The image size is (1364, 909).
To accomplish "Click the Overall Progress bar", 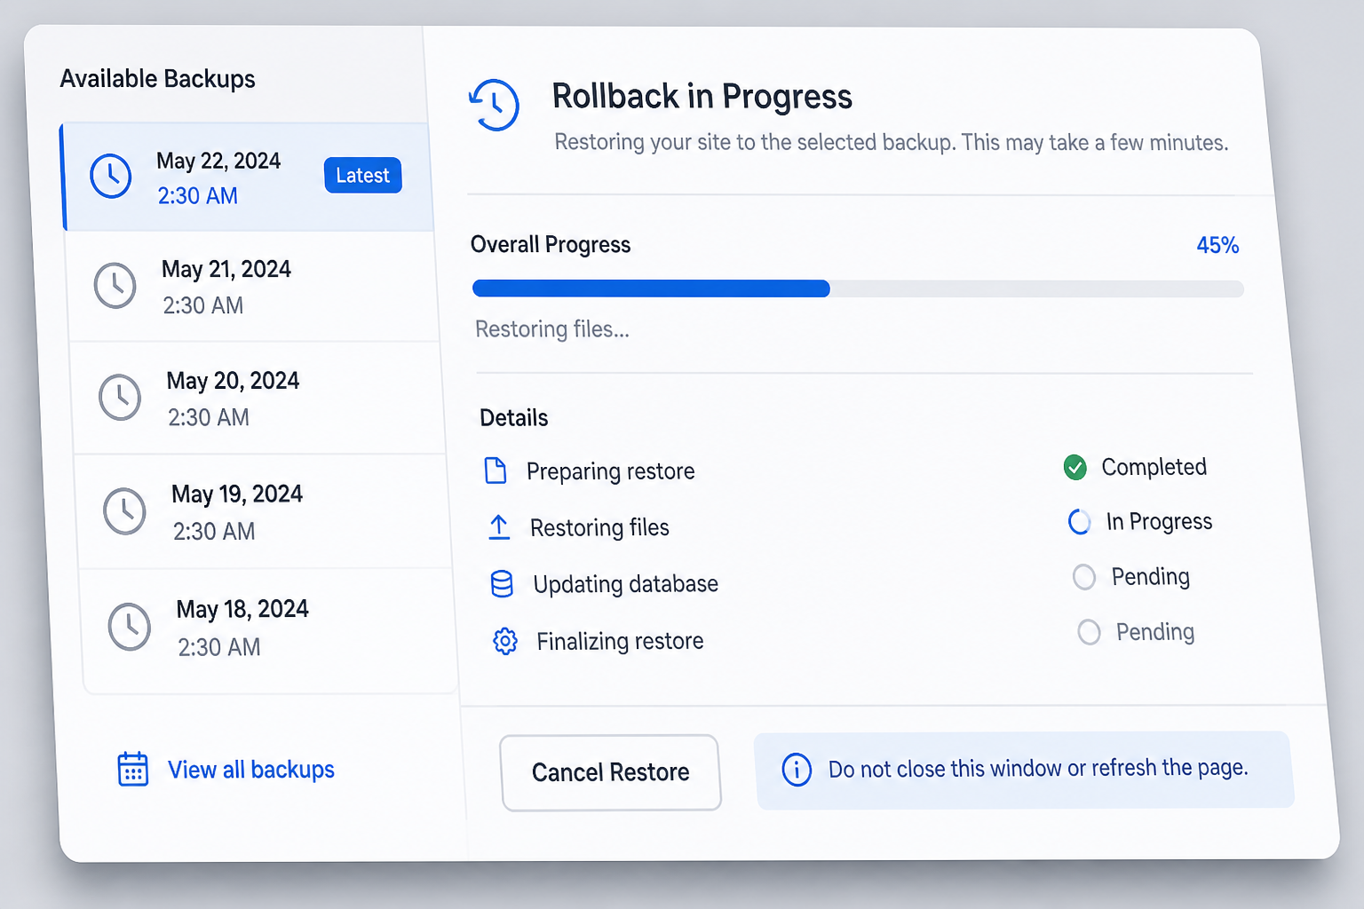I will tap(858, 289).
